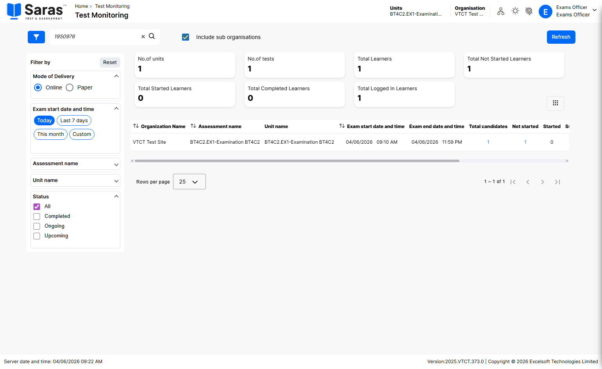Click the horizontal table scrollbar
Image resolution: width=602 pixels, height=369 pixels.
[297, 161]
